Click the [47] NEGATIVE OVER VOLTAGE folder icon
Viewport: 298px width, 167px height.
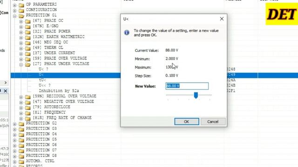click(x=28, y=102)
